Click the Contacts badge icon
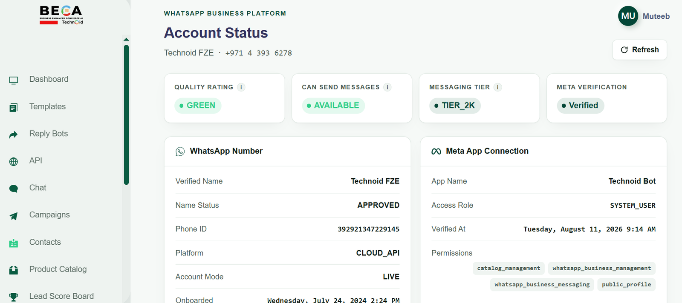Viewport: 682px width, 303px height. [x=14, y=243]
